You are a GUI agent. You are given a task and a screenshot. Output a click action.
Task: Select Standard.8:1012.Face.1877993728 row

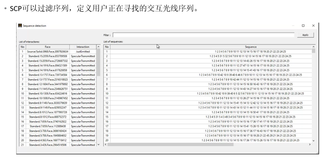point(58,112)
